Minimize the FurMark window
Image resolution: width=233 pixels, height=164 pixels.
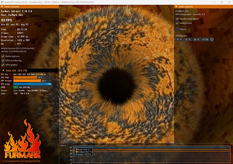pos(214,2)
